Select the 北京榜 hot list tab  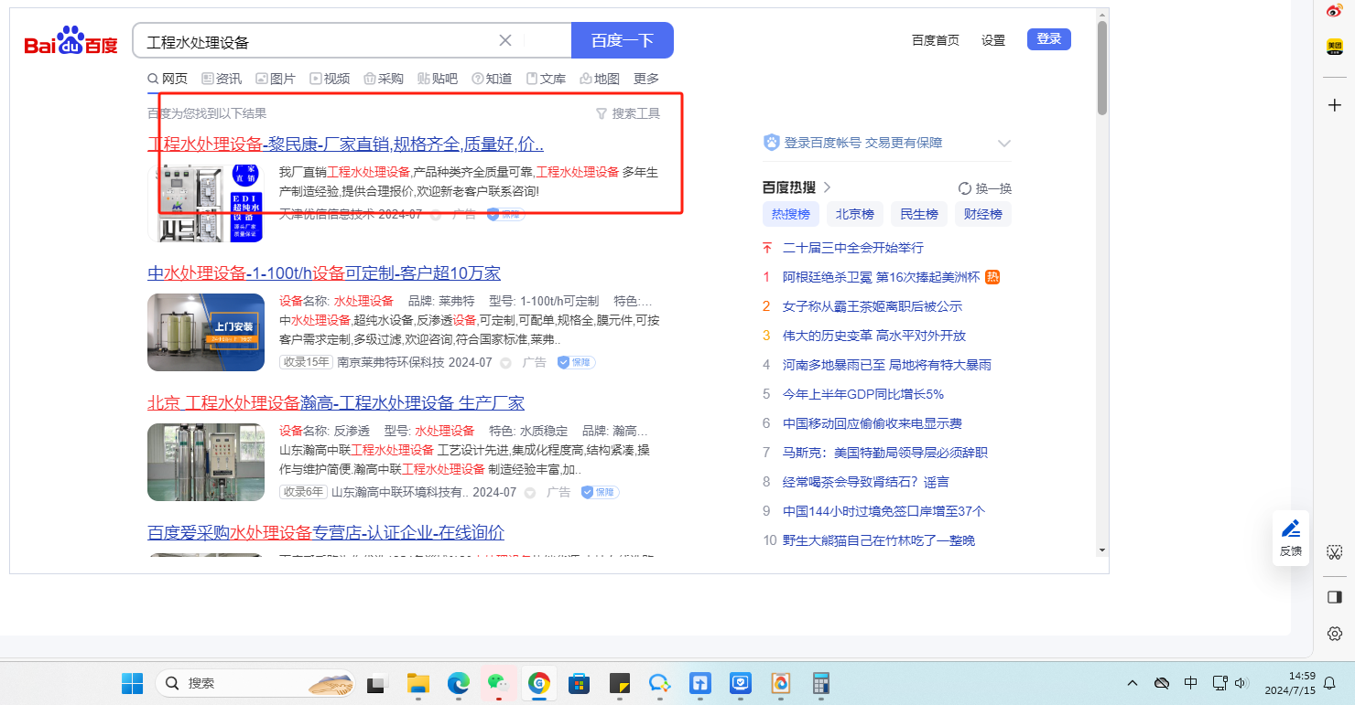(854, 214)
